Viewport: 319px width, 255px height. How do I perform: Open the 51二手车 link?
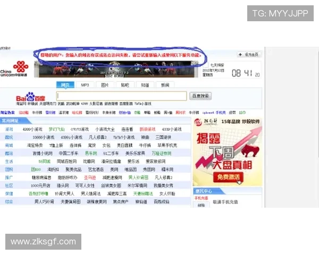point(111,154)
